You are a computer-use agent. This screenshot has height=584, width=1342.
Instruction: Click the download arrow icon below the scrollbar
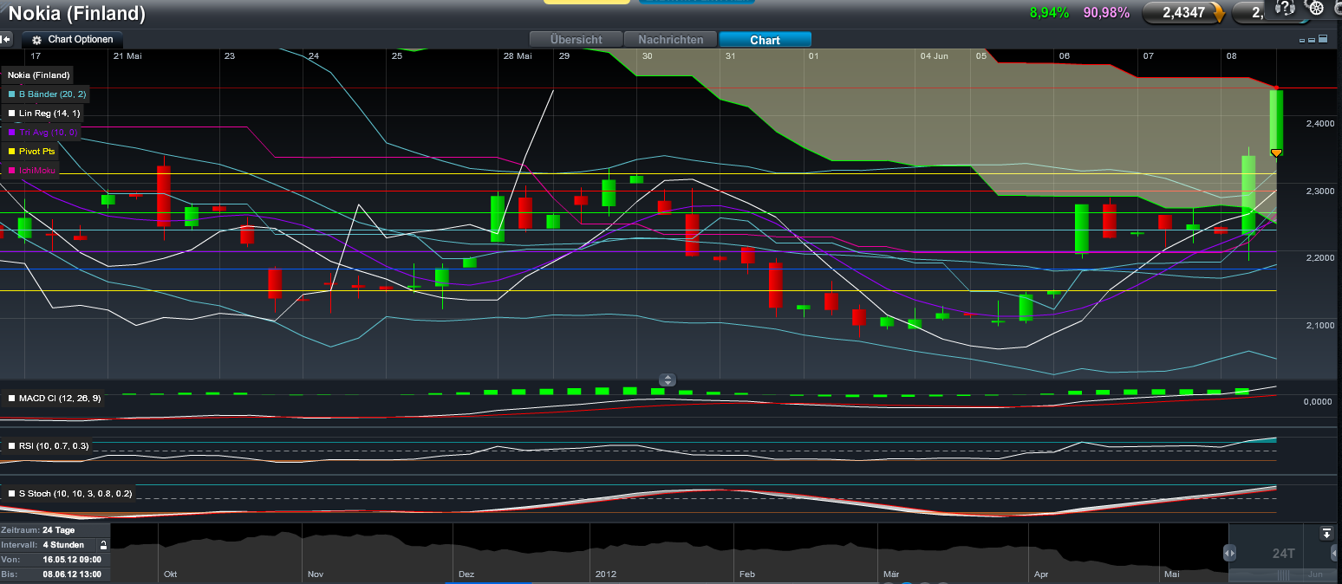[1326, 535]
